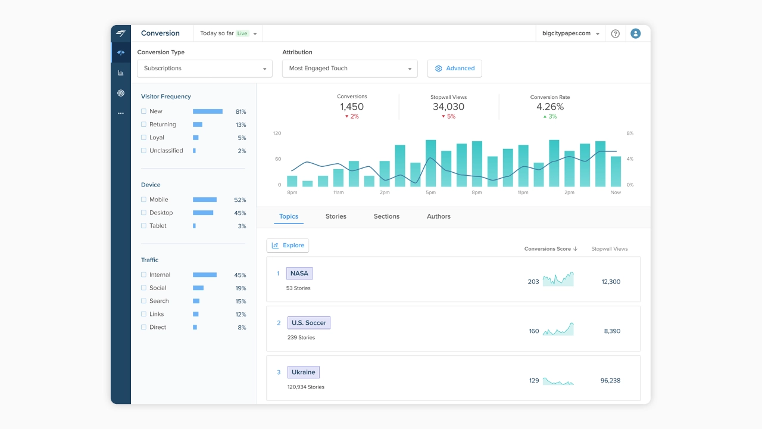This screenshot has width=762, height=429.
Task: Switch to the Authors tab
Action: 439,216
